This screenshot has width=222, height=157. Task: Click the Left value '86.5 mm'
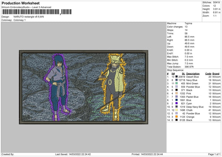[189, 37]
